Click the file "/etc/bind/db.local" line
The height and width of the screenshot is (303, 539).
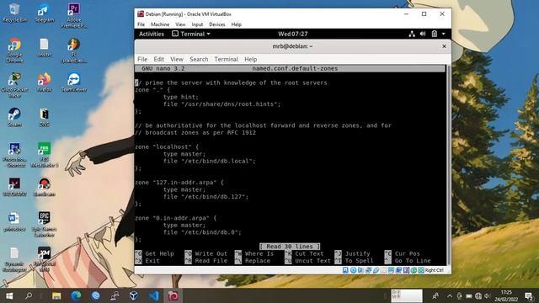click(210, 161)
